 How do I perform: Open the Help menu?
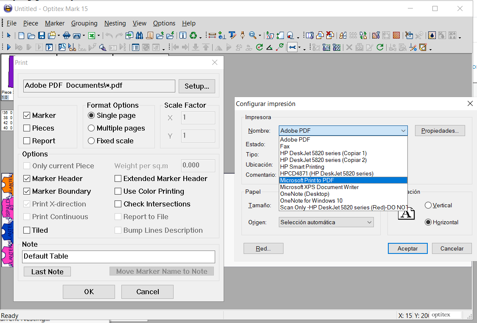(x=188, y=23)
